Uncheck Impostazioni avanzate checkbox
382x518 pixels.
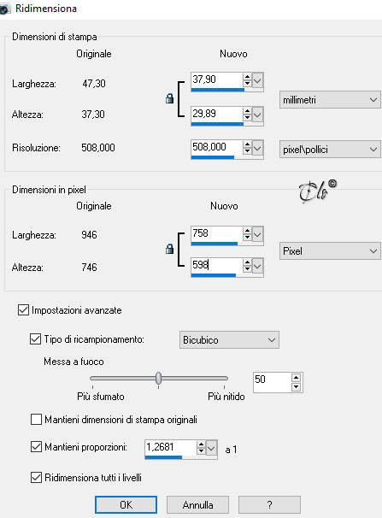(23, 310)
